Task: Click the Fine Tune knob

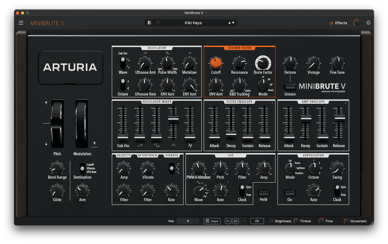Action: 337,63
